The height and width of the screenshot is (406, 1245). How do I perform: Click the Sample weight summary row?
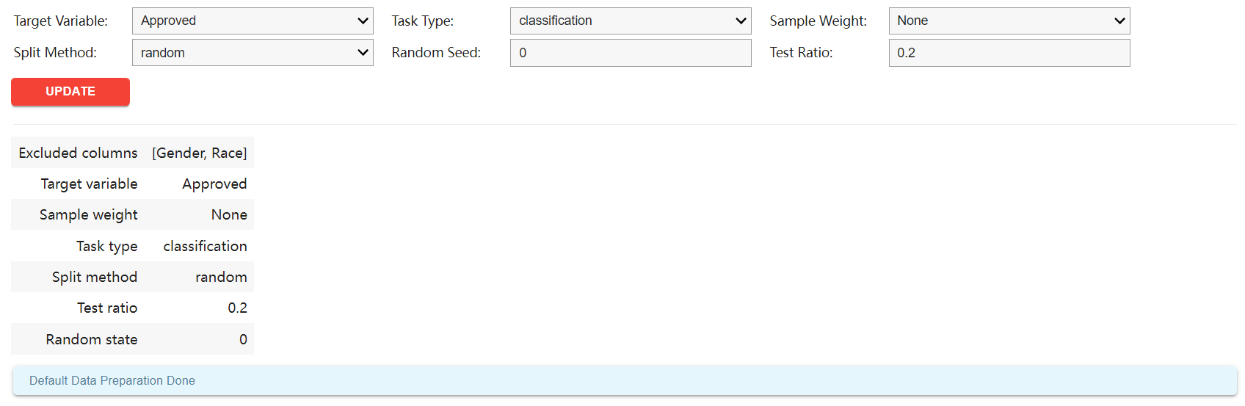point(132,214)
